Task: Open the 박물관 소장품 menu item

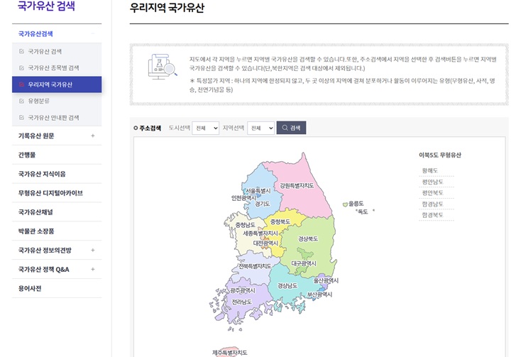Action: pos(57,231)
